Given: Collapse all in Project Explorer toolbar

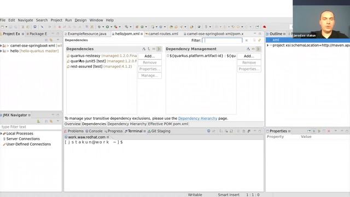Looking at the screenshot, I should [46, 40].
